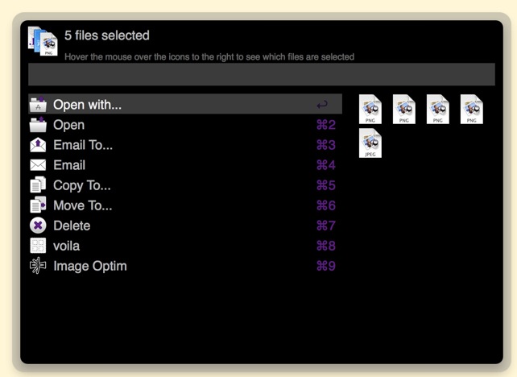Click the ⌘2 shortcut label
Image resolution: width=517 pixels, height=377 pixels.
326,125
